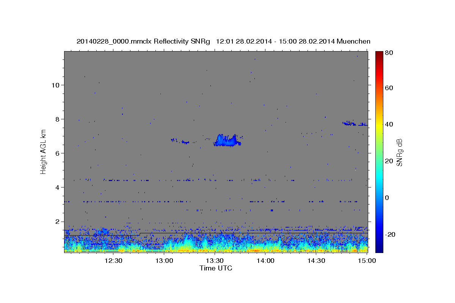Click the thin cloud echo near 8 km

[x=355, y=123]
